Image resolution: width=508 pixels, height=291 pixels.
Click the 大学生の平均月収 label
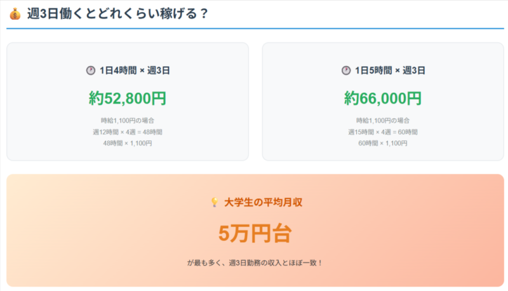coord(263,203)
